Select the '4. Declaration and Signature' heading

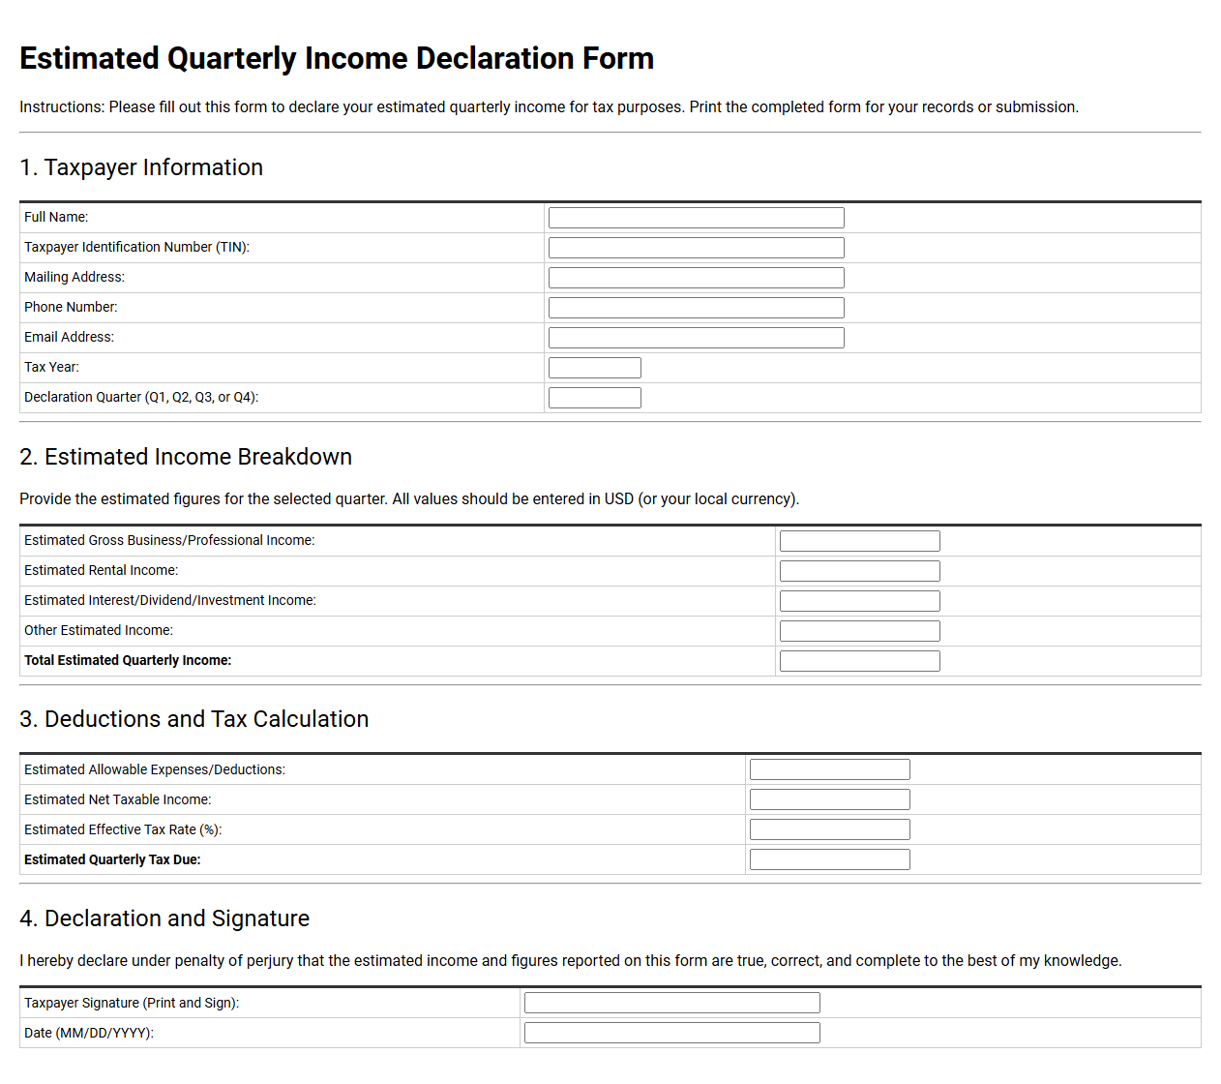point(164,918)
